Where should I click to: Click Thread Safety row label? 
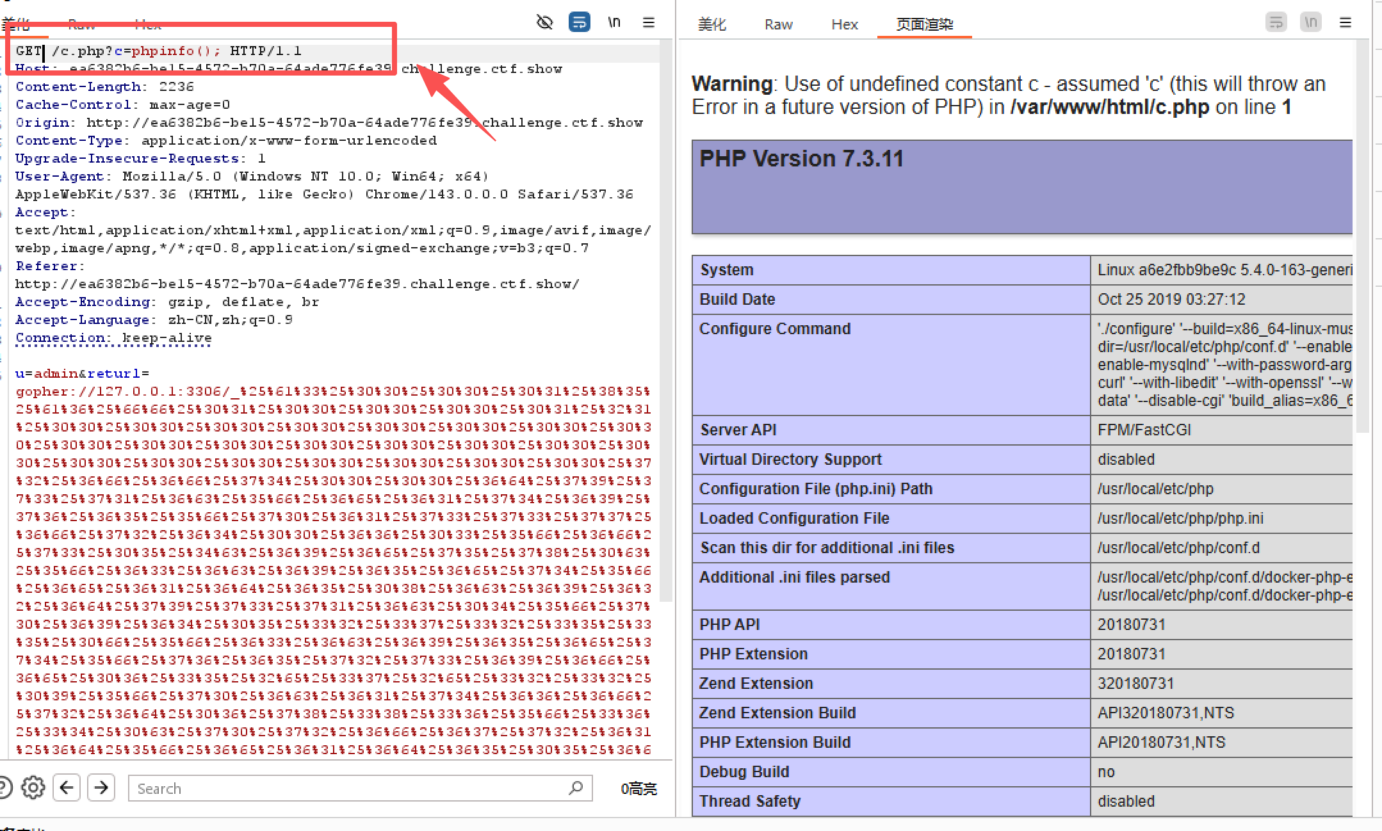point(750,801)
